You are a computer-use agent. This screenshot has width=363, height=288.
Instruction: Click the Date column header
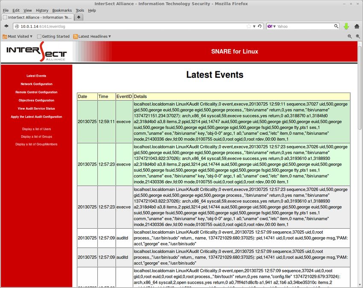pos(87,96)
